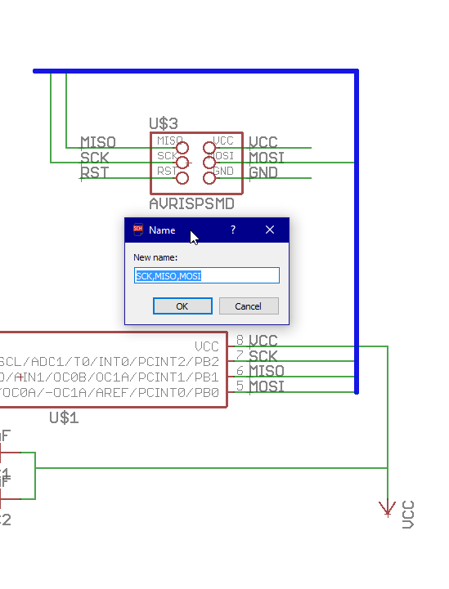
Task: Close the Name dialog with the X
Action: (270, 230)
